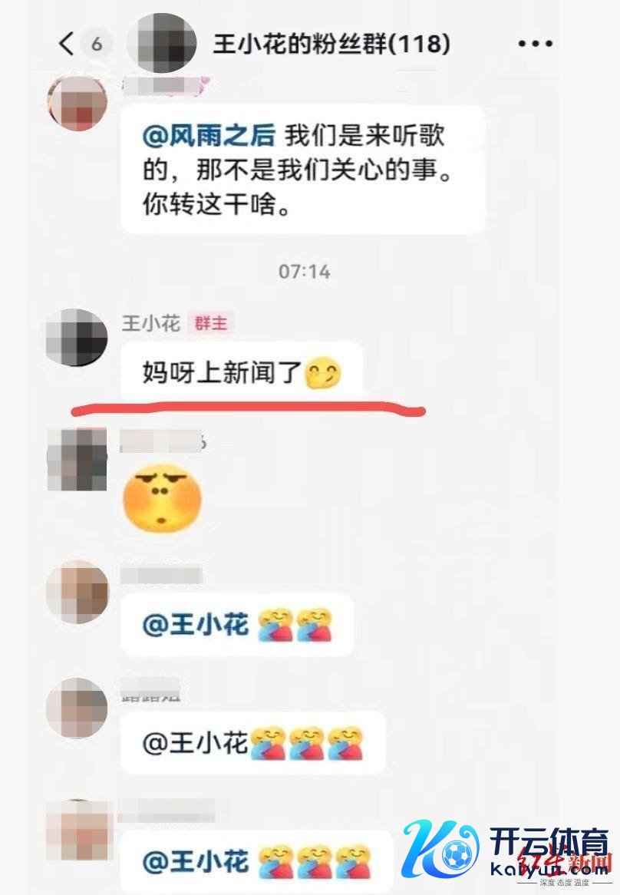Screen dimensions: 620x895
Task: Tap the smirking emoji in 王小花's message
Action: pyautogui.click(x=322, y=374)
